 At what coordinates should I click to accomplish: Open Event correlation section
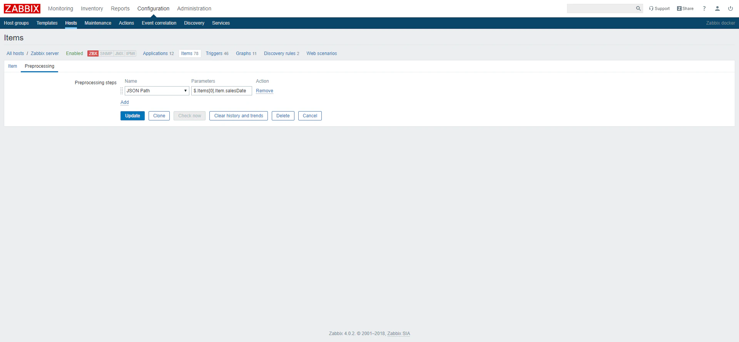tap(159, 23)
